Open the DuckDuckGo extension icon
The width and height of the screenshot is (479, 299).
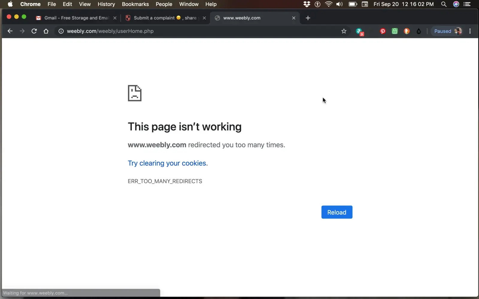407,31
